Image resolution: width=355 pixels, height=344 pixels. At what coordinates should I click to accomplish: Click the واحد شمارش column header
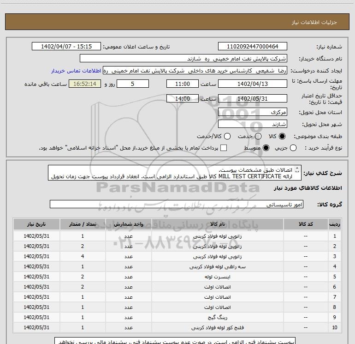tap(128, 224)
